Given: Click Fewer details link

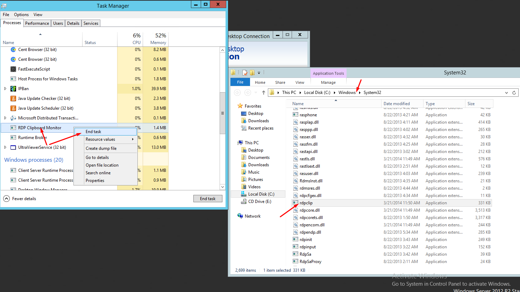Looking at the screenshot, I should tap(24, 199).
